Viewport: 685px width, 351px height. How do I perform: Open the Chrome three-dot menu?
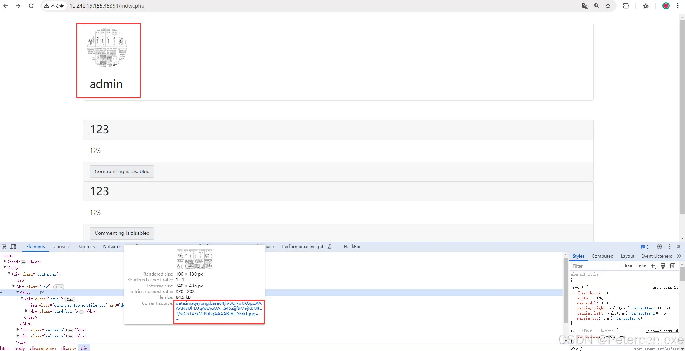tap(678, 6)
